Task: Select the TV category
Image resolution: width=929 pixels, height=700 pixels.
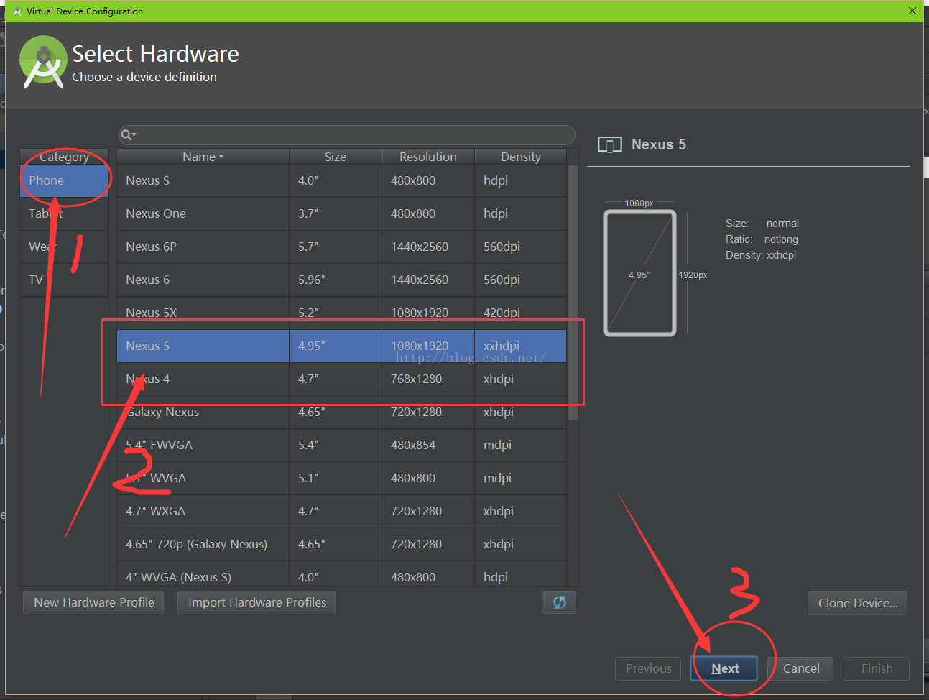Action: (64, 280)
